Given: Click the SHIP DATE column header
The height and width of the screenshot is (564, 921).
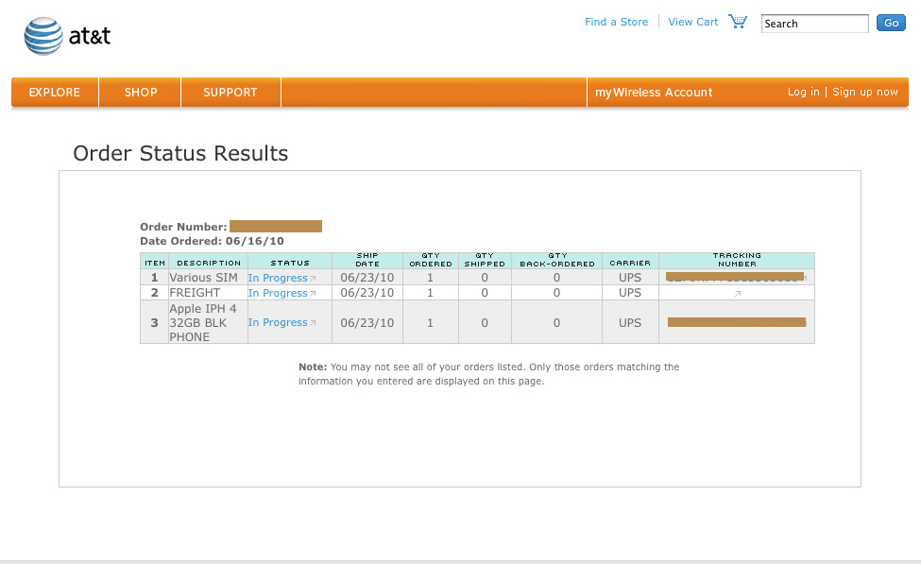Looking at the screenshot, I should [367, 260].
